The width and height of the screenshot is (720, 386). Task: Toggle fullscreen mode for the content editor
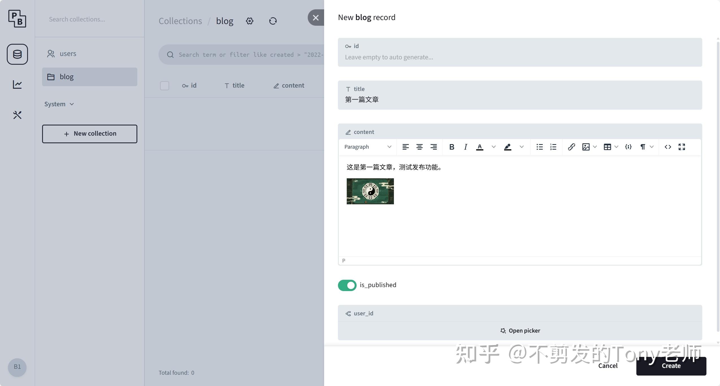click(x=682, y=147)
